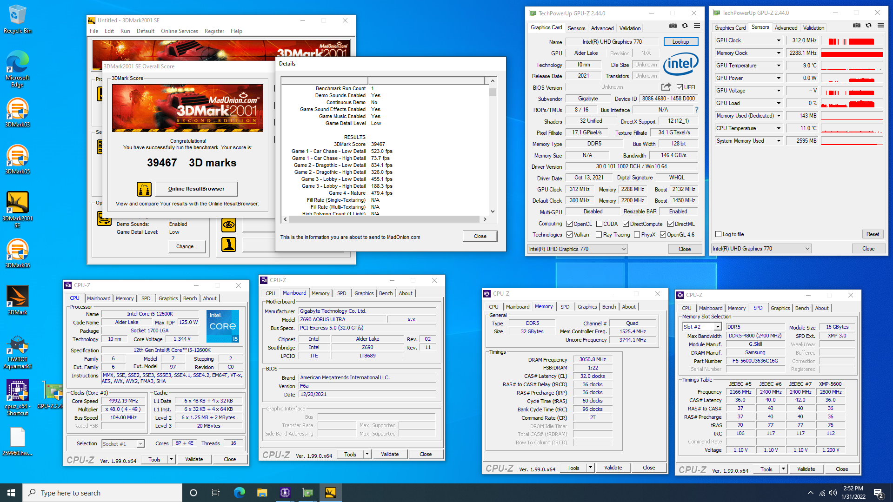Open the Memory Clock sensor dropdown
The height and width of the screenshot is (502, 893).
coord(779,53)
